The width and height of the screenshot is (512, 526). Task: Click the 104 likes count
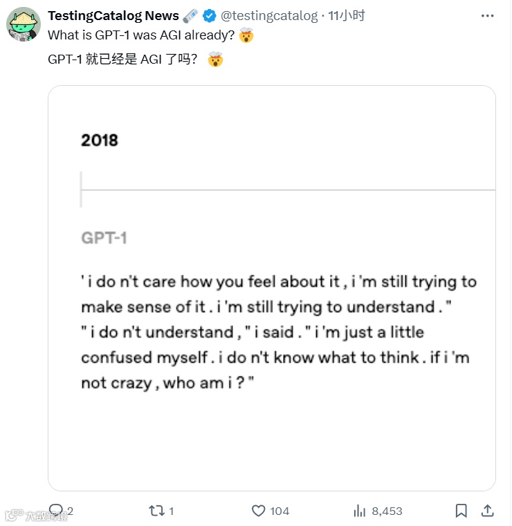(280, 511)
